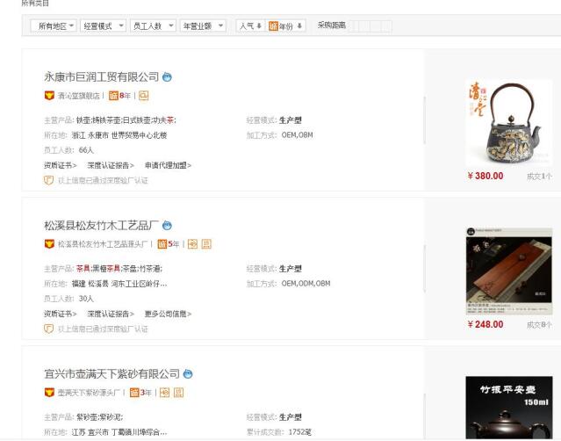Image resolution: width=561 pixels, height=441 pixels.
Task: Open the 员工人数 filter dropdown
Action: pos(153,26)
